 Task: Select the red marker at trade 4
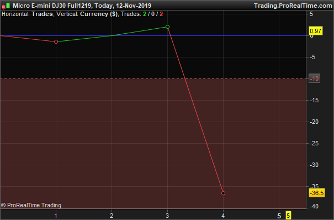(x=223, y=193)
